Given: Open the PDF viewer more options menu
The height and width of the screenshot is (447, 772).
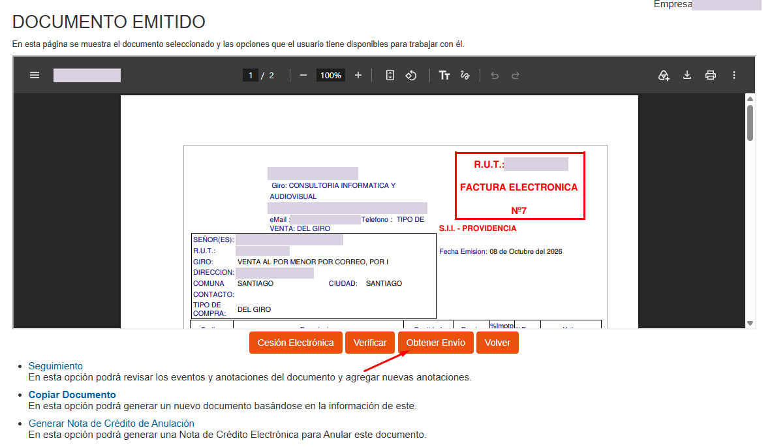Looking at the screenshot, I should [x=734, y=75].
